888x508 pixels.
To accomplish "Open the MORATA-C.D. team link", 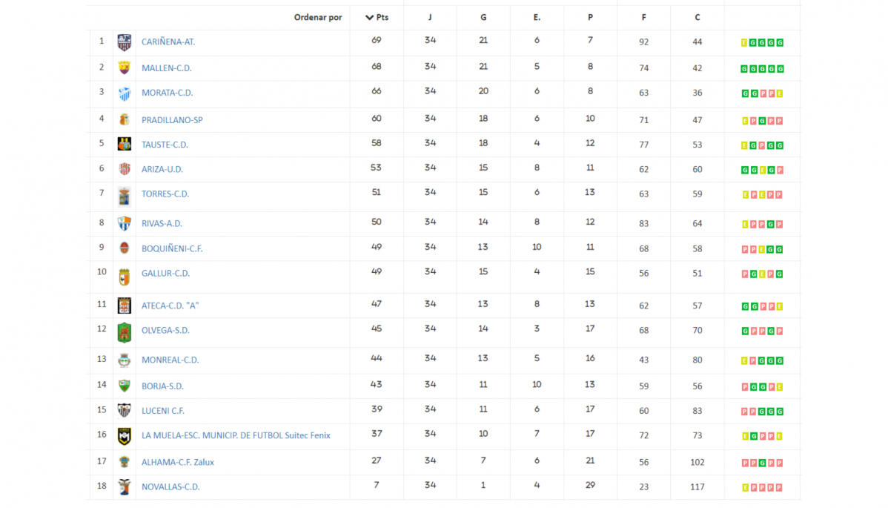I will (x=167, y=93).
